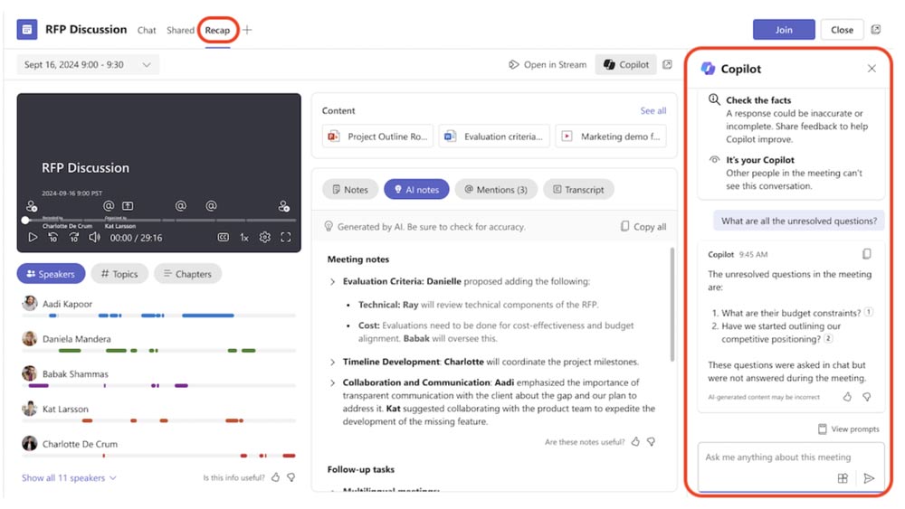905x509 pixels.
Task: Play the RFP Discussion recording
Action: [x=33, y=237]
